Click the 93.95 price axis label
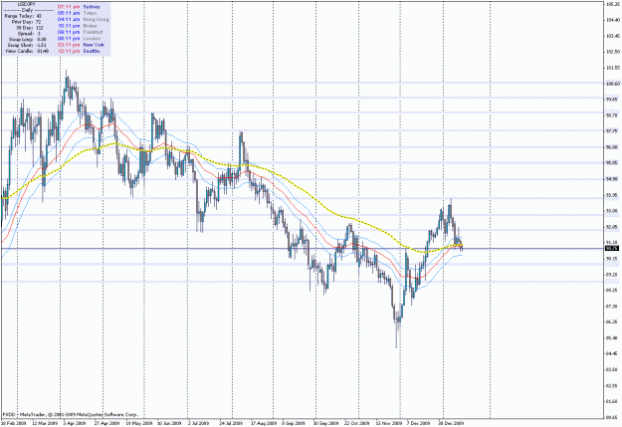This screenshot has height=427, width=622. point(612,195)
